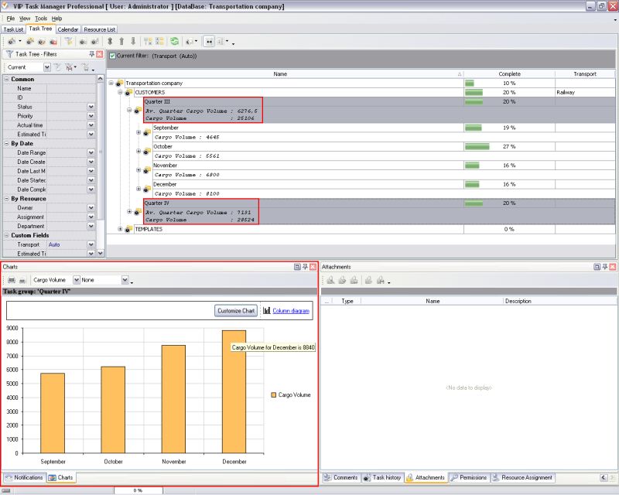Click the printer icon in the Charts toolbar
The height and width of the screenshot is (495, 619).
12,280
